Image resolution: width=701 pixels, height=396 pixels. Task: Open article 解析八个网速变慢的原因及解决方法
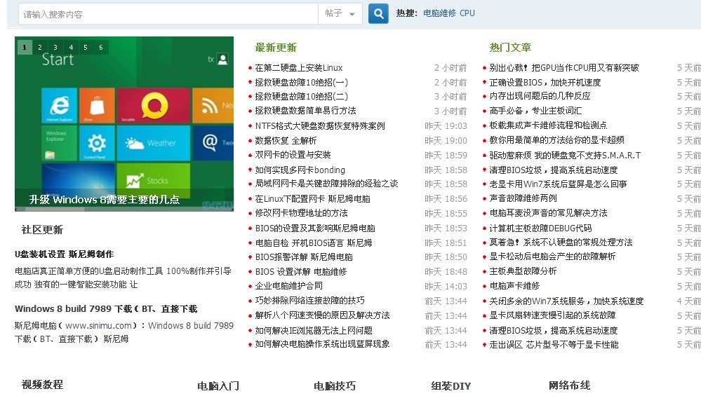[322, 315]
